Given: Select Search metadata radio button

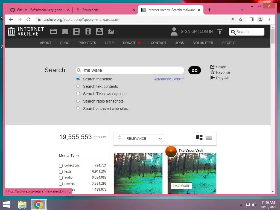Looking at the screenshot, I should [78, 79].
